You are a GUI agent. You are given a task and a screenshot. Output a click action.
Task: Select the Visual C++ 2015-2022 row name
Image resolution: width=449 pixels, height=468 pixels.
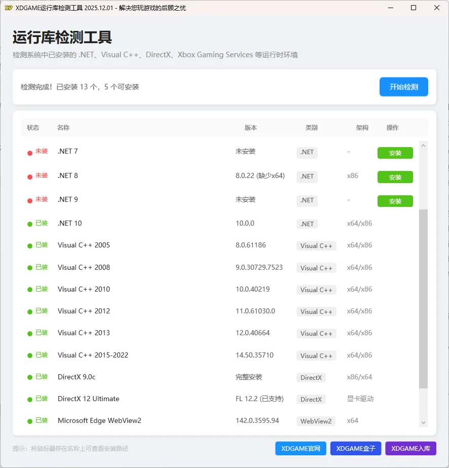[93, 355]
